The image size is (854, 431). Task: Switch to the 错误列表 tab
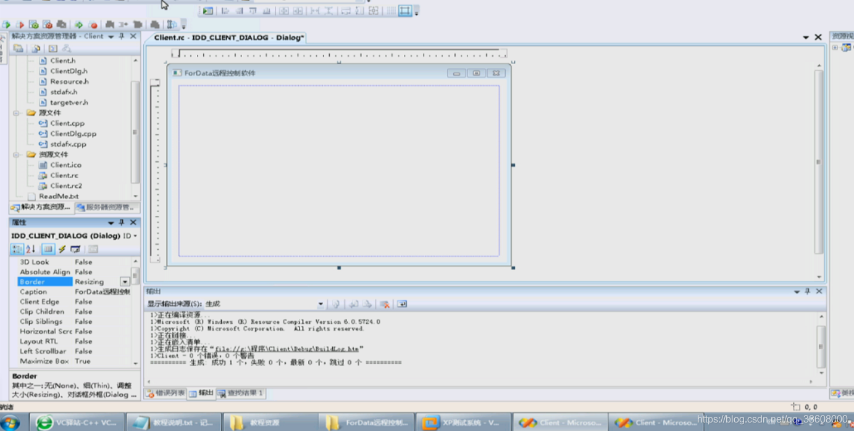[x=165, y=393]
